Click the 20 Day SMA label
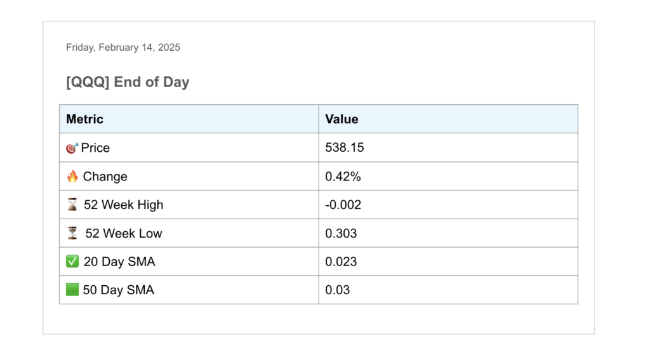 coord(119,262)
